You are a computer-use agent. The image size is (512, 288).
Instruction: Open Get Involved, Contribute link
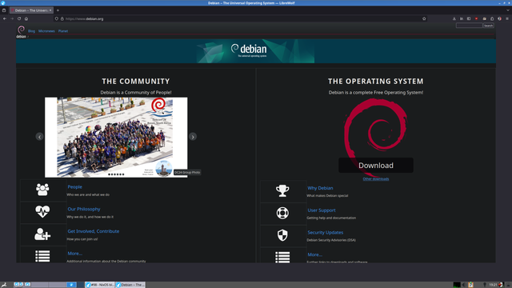coord(94,231)
